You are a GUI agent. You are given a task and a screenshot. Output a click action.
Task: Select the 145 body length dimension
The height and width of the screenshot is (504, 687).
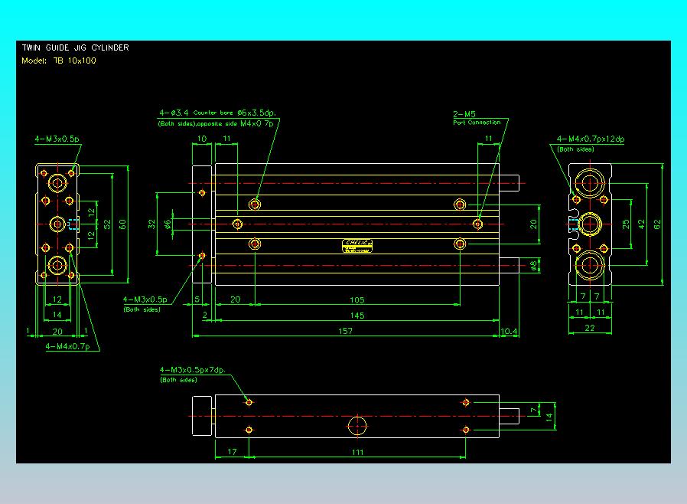tap(357, 316)
